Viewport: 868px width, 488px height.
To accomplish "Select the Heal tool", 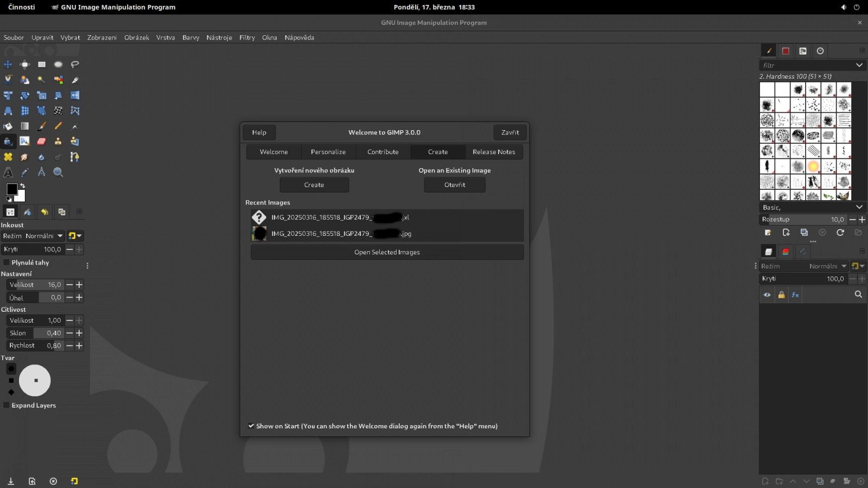I will click(8, 157).
